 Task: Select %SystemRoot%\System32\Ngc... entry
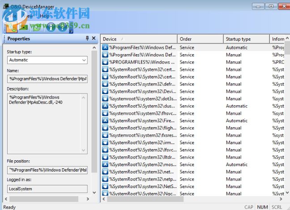tap(143, 193)
